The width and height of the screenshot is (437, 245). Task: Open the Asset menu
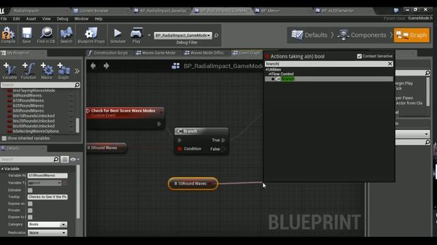pyautogui.click(x=31, y=19)
